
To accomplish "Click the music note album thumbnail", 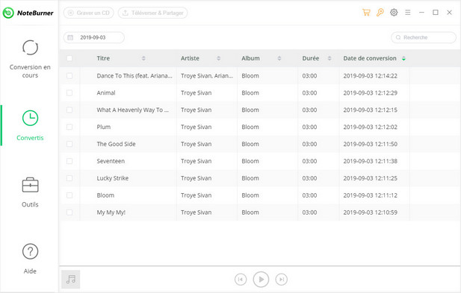I will point(70,280).
